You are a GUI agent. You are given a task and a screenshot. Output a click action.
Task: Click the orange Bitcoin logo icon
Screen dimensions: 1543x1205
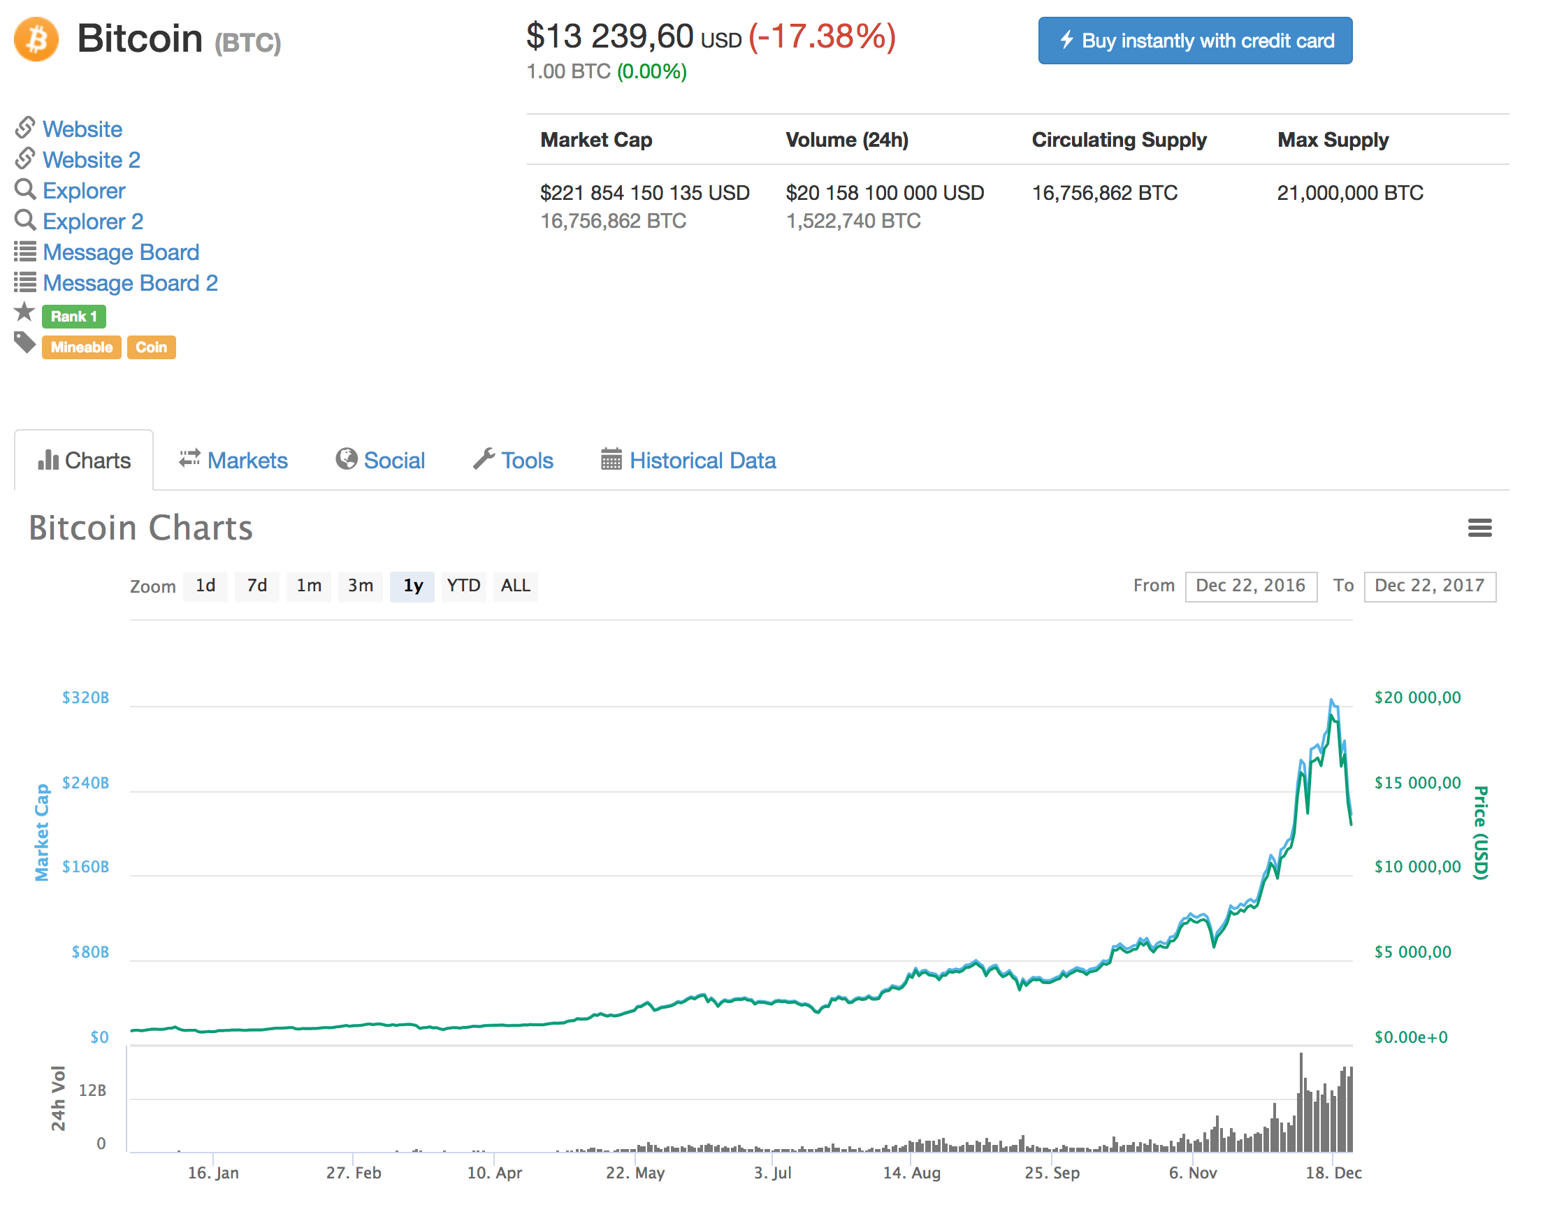[36, 40]
